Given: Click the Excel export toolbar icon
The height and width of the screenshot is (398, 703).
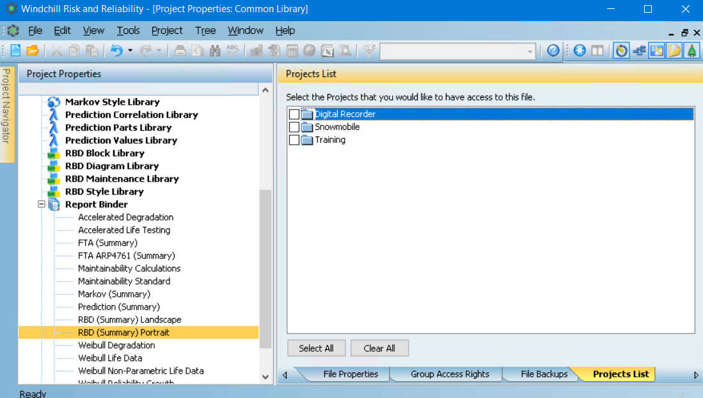Looking at the screenshot, I should [x=328, y=51].
